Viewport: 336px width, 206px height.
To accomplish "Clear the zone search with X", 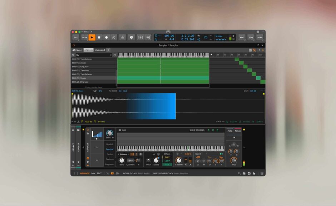I will pyautogui.click(x=110, y=55).
